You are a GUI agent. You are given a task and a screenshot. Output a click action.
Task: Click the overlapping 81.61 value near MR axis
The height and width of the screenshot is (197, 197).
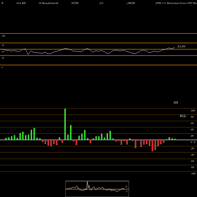[183, 116]
